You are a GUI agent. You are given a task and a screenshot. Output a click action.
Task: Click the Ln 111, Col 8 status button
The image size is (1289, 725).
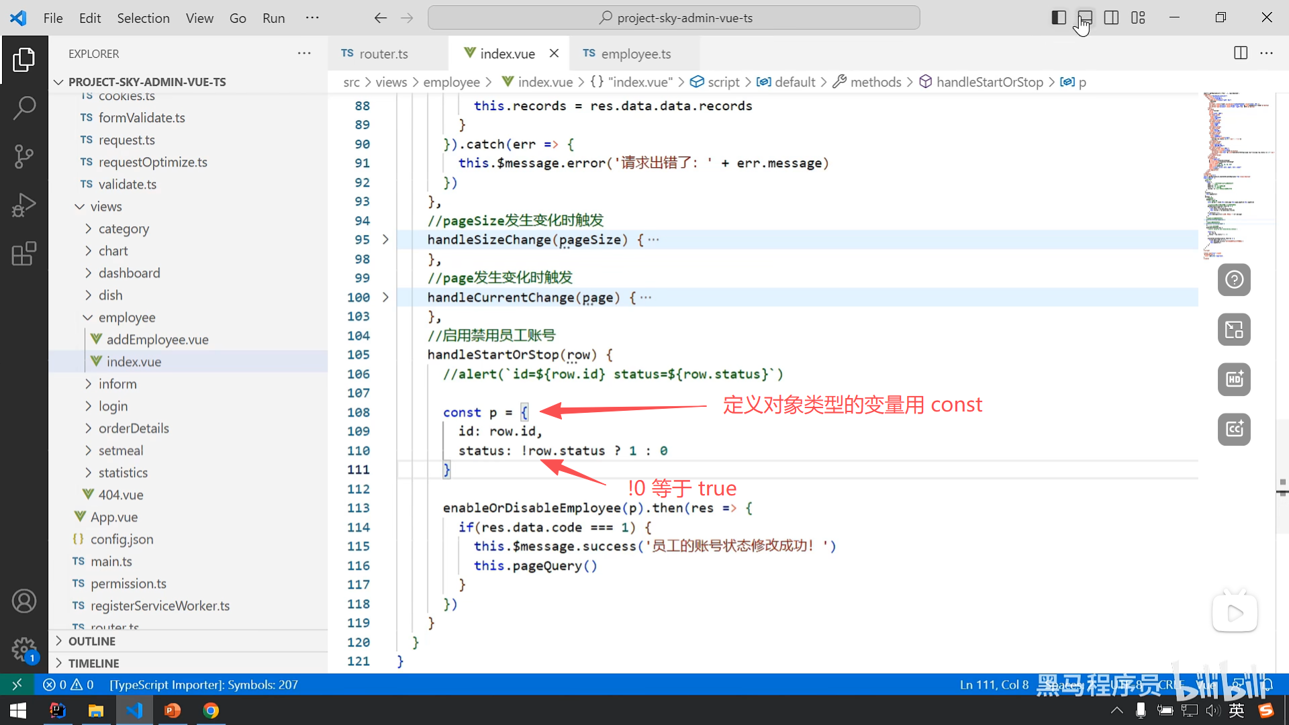point(994,685)
